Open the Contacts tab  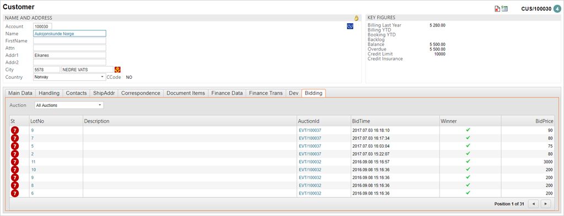tap(76, 93)
